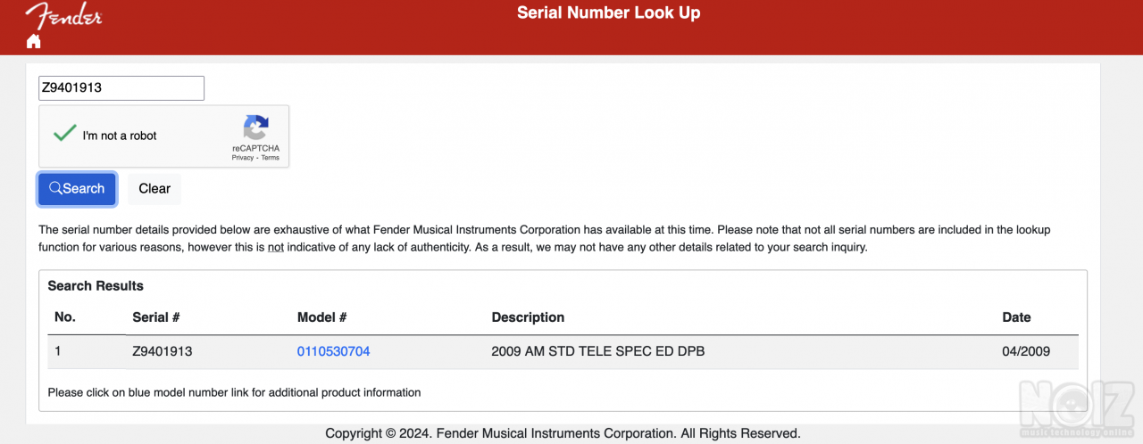
Task: Click the No. column header
Action: coord(65,317)
